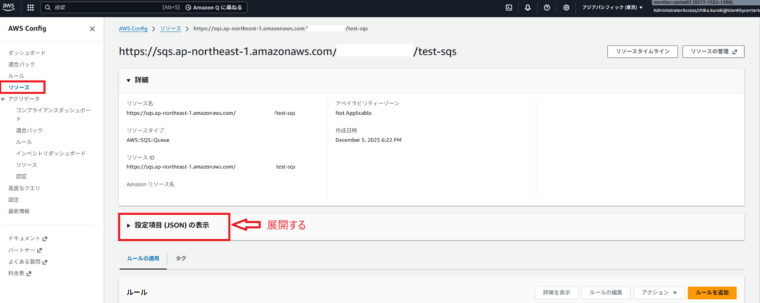The image size is (760, 303).
Task: Click the ルールの編集 button
Action: (606, 292)
